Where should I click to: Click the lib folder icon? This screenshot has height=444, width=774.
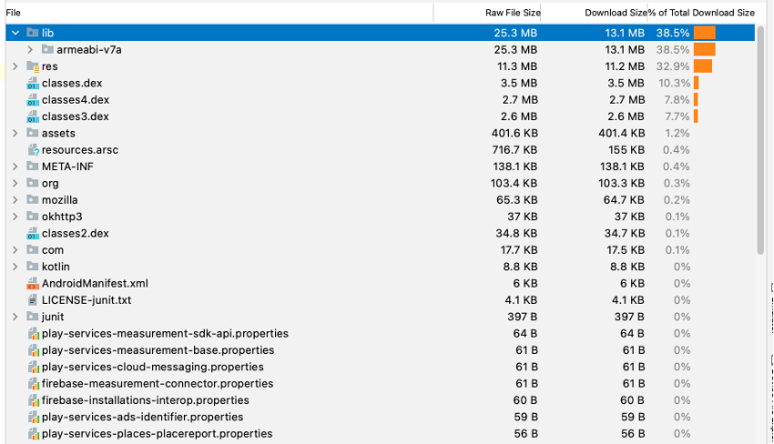tap(33, 33)
